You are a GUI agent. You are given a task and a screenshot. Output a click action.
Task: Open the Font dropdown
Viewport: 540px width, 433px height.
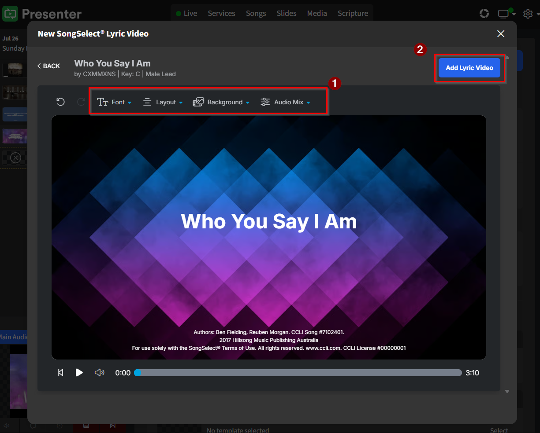pyautogui.click(x=114, y=102)
